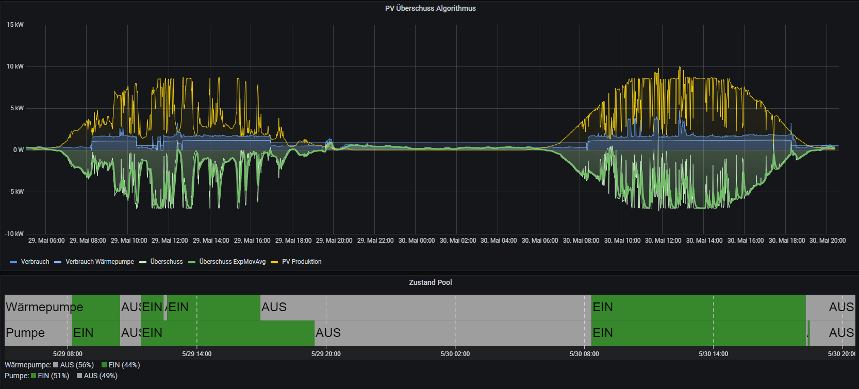Click the 5/30 14:00 tick in Zustand Pool
This screenshot has height=389, width=859.
pyautogui.click(x=714, y=354)
